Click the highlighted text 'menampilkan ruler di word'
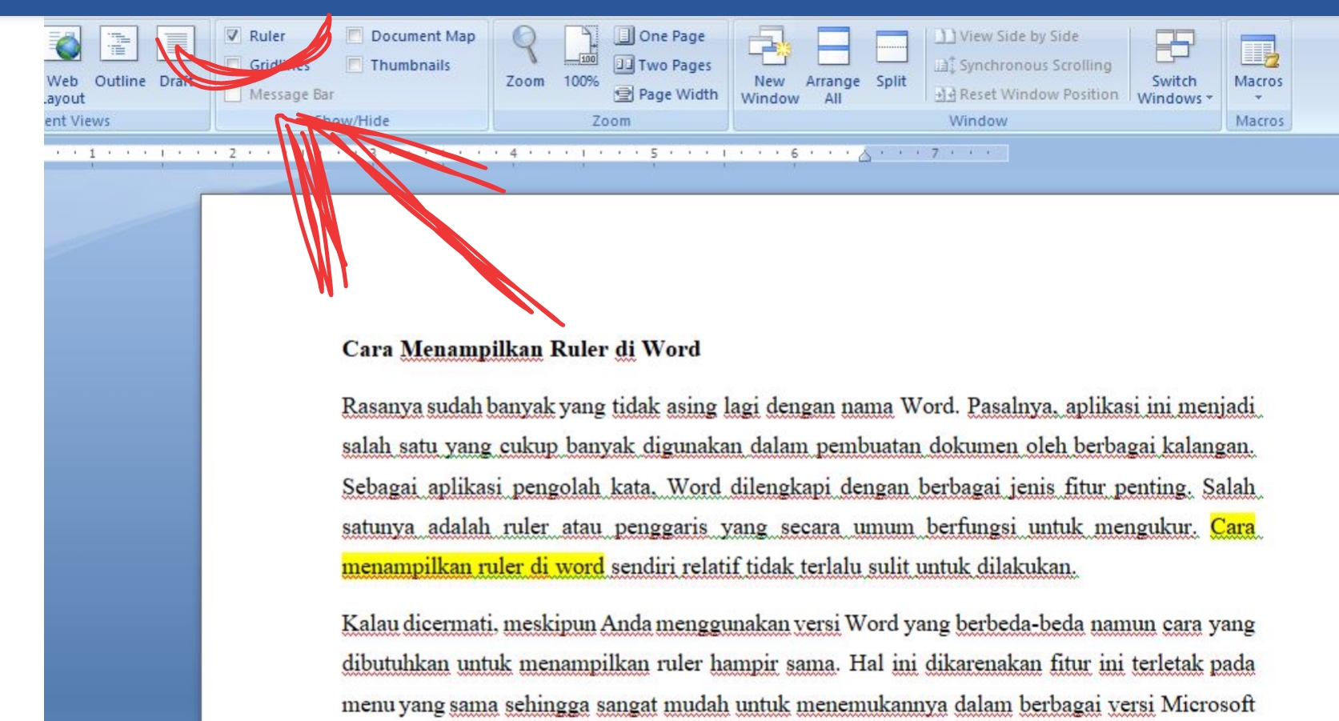The height and width of the screenshot is (721, 1339). 472,567
